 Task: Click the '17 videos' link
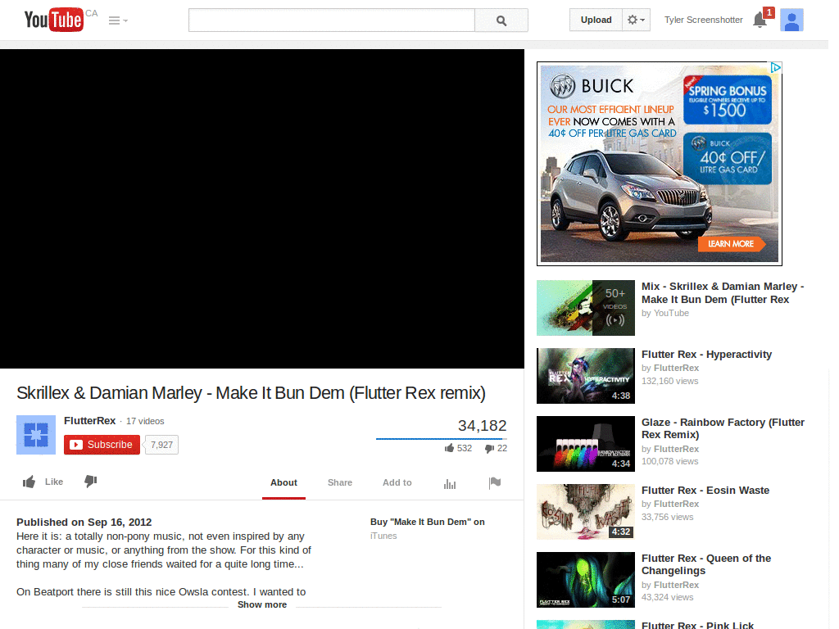tap(145, 422)
